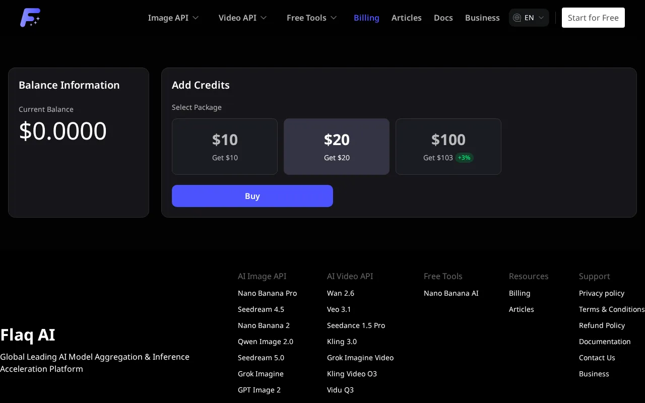The image size is (645, 403).
Task: Open the Billing nav item
Action: click(366, 18)
